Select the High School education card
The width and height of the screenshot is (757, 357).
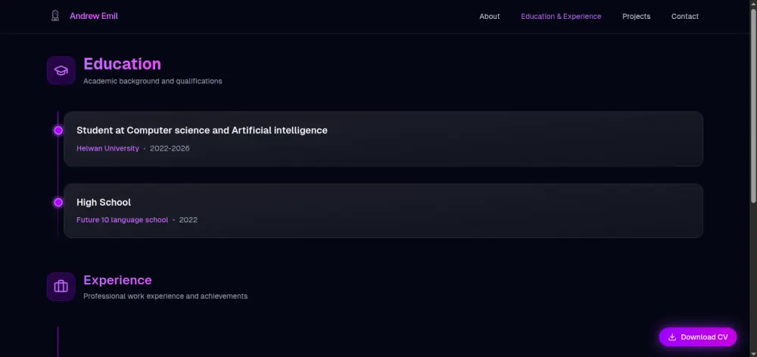tap(454, 211)
